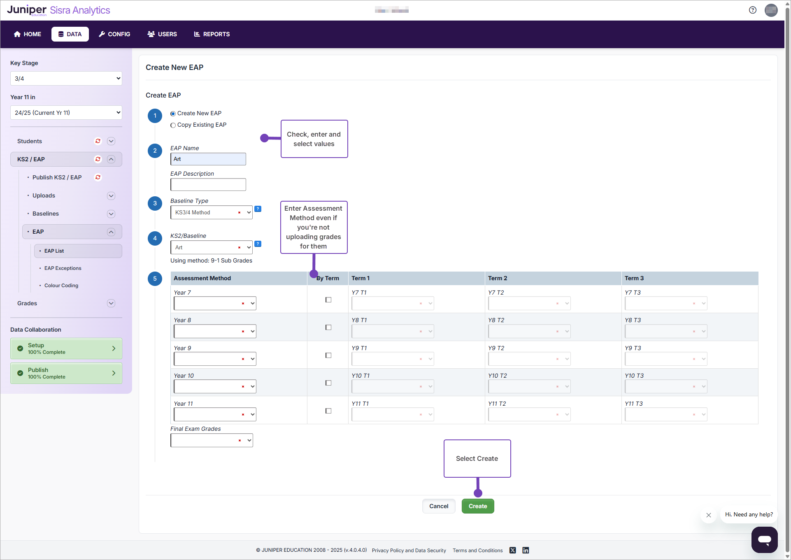Expand the Grades sidebar section
791x560 pixels.
coord(111,303)
